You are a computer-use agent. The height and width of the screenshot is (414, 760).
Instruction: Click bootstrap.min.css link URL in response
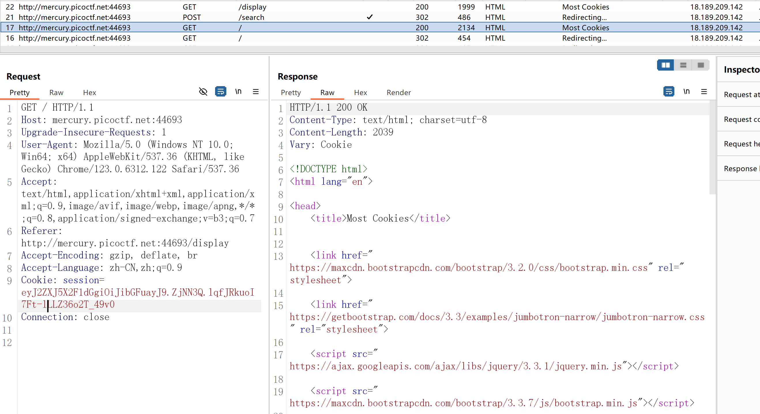469,268
